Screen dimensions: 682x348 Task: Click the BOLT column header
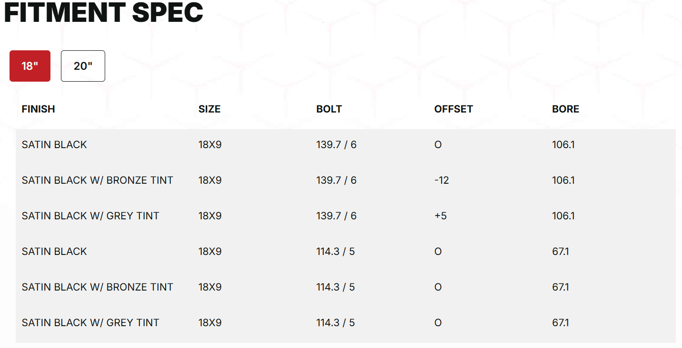[x=329, y=109]
